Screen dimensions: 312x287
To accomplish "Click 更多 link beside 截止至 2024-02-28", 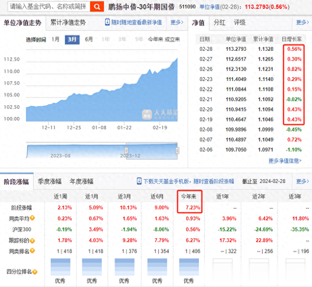I will (302, 181).
